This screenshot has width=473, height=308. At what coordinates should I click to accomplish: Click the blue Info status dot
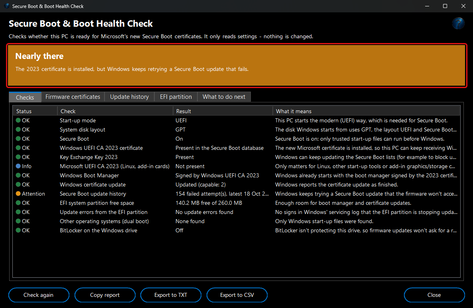18,166
